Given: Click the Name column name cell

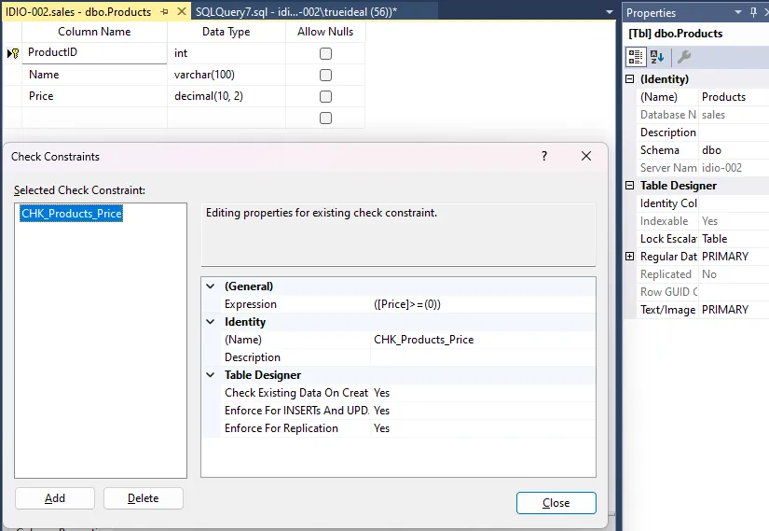Looking at the screenshot, I should pos(94,75).
